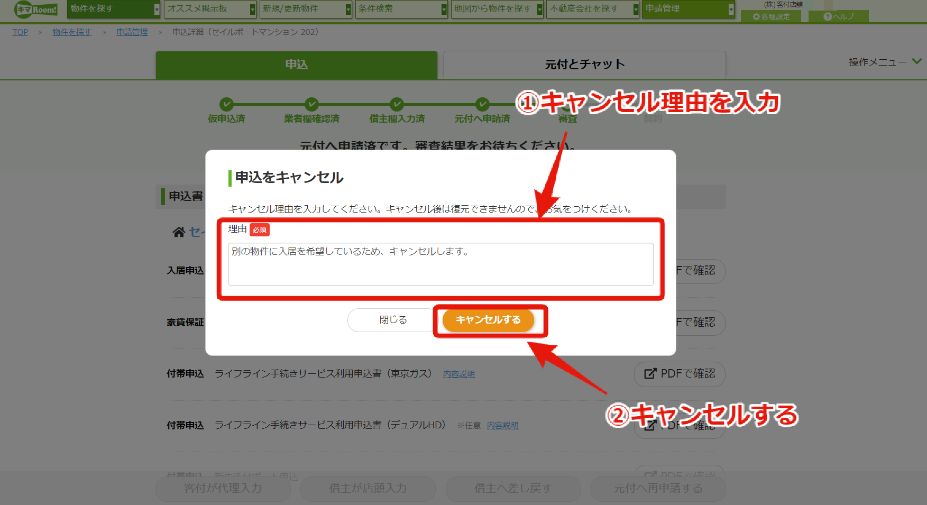Open the オススメ掲示板 dropdown menu
The width and height of the screenshot is (927, 505).
210,9
